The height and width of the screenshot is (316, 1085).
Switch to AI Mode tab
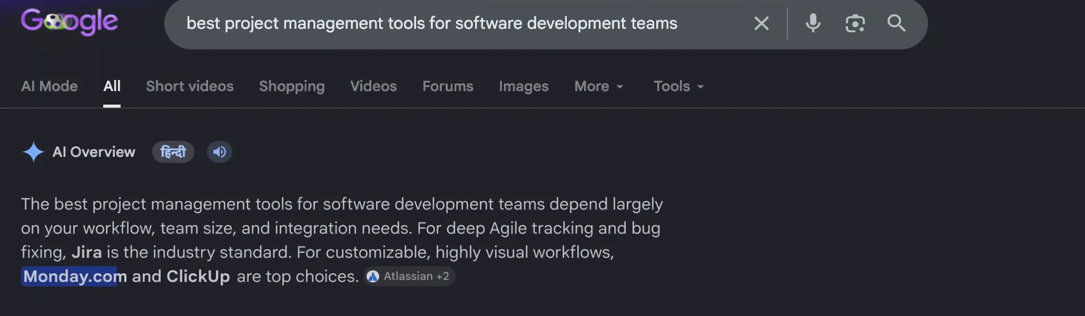coord(50,86)
